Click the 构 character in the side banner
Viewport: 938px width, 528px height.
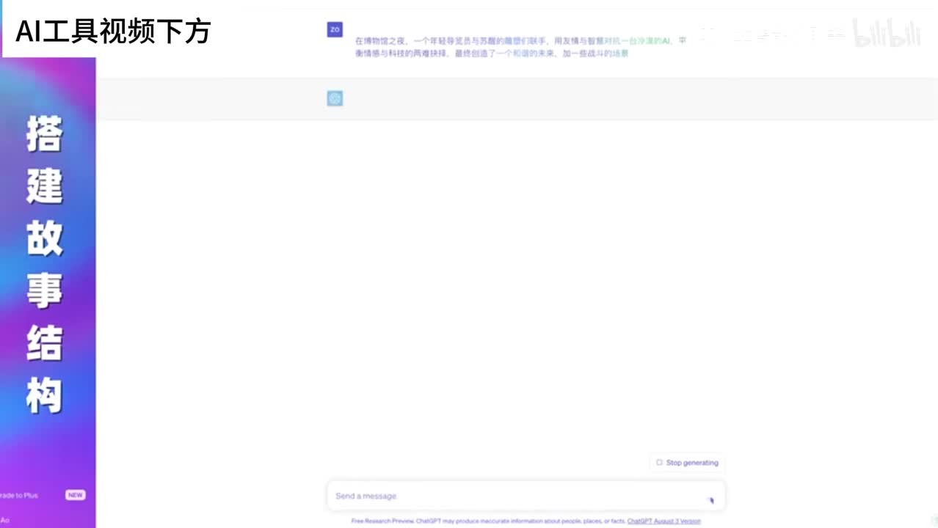45,397
